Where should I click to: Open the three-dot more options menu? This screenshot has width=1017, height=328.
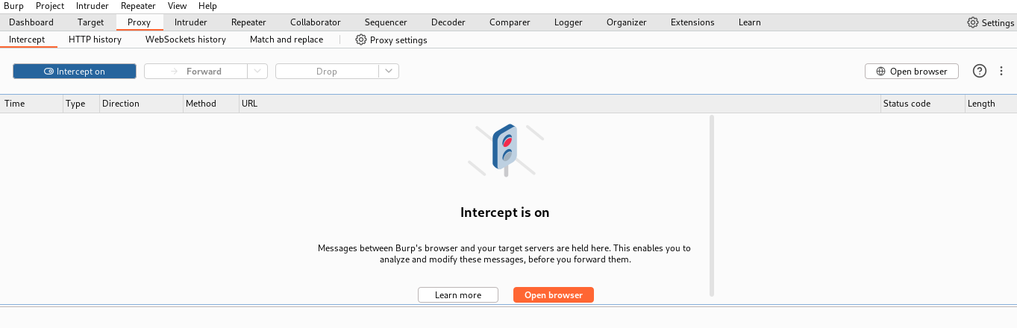[x=1001, y=72]
